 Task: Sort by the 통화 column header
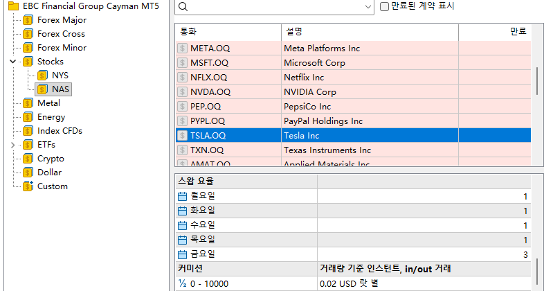pyautogui.click(x=228, y=32)
